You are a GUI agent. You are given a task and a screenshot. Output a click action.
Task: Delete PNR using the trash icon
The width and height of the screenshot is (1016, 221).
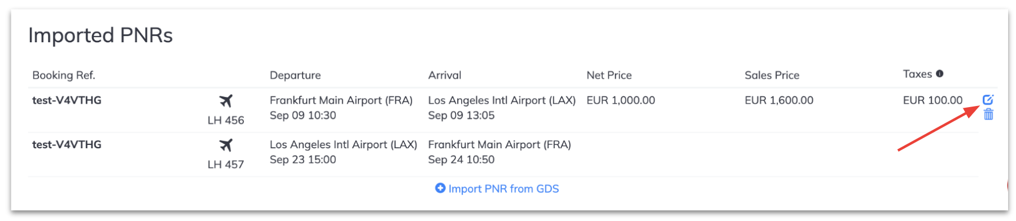tap(988, 114)
